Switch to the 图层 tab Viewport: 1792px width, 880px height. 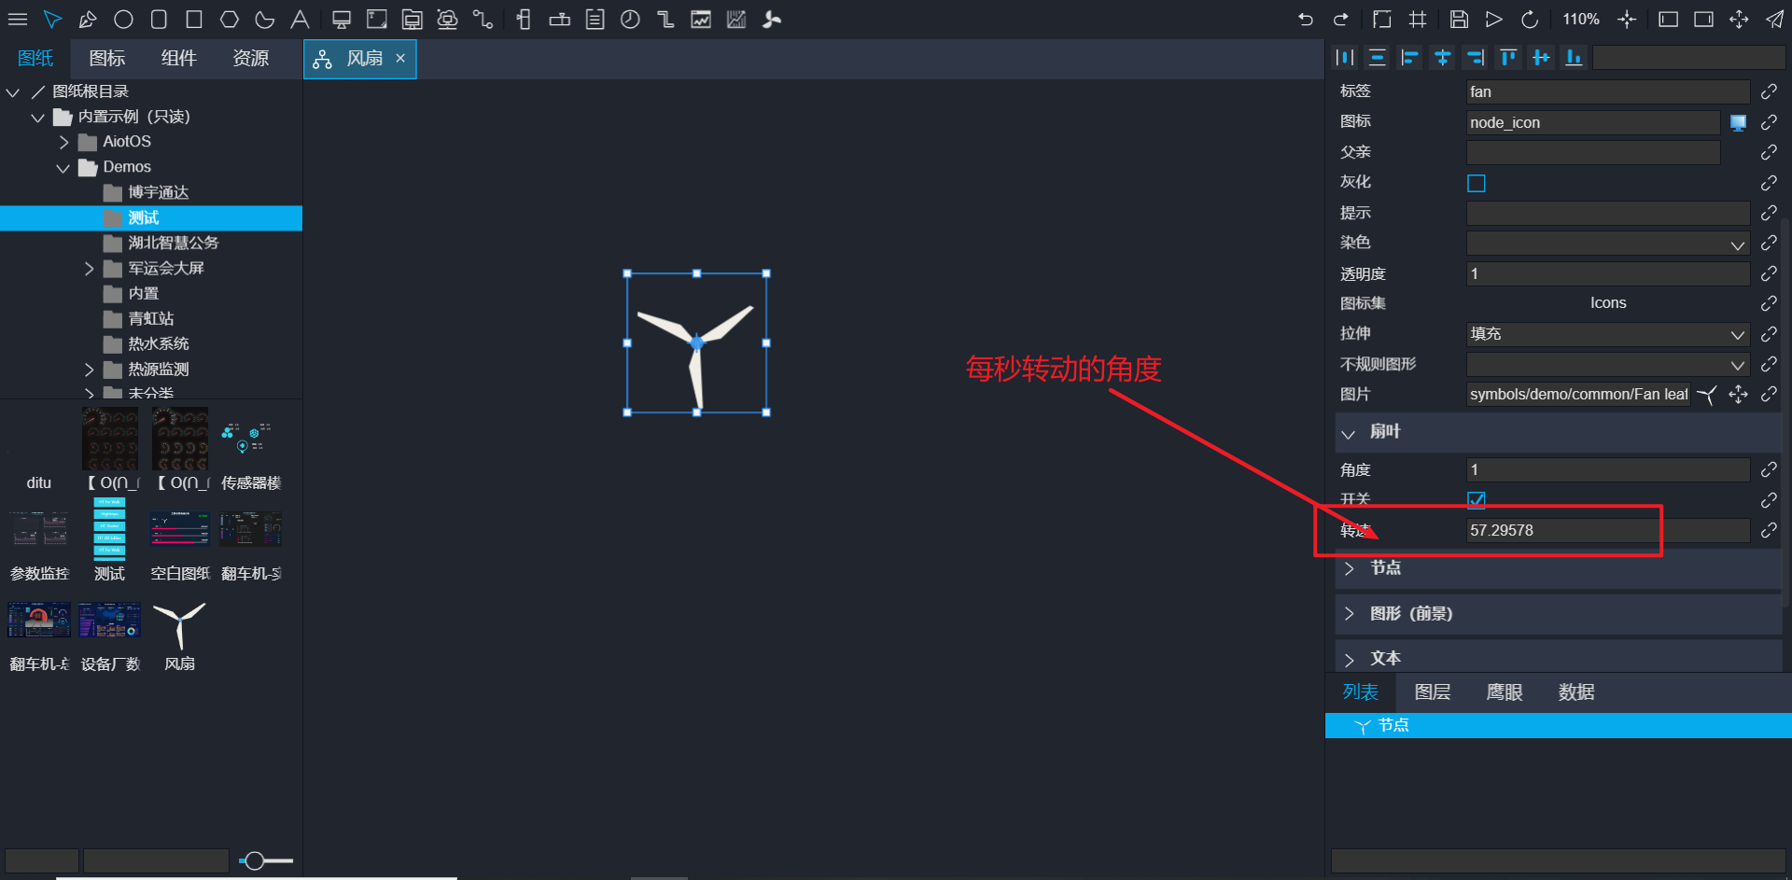[x=1432, y=692]
